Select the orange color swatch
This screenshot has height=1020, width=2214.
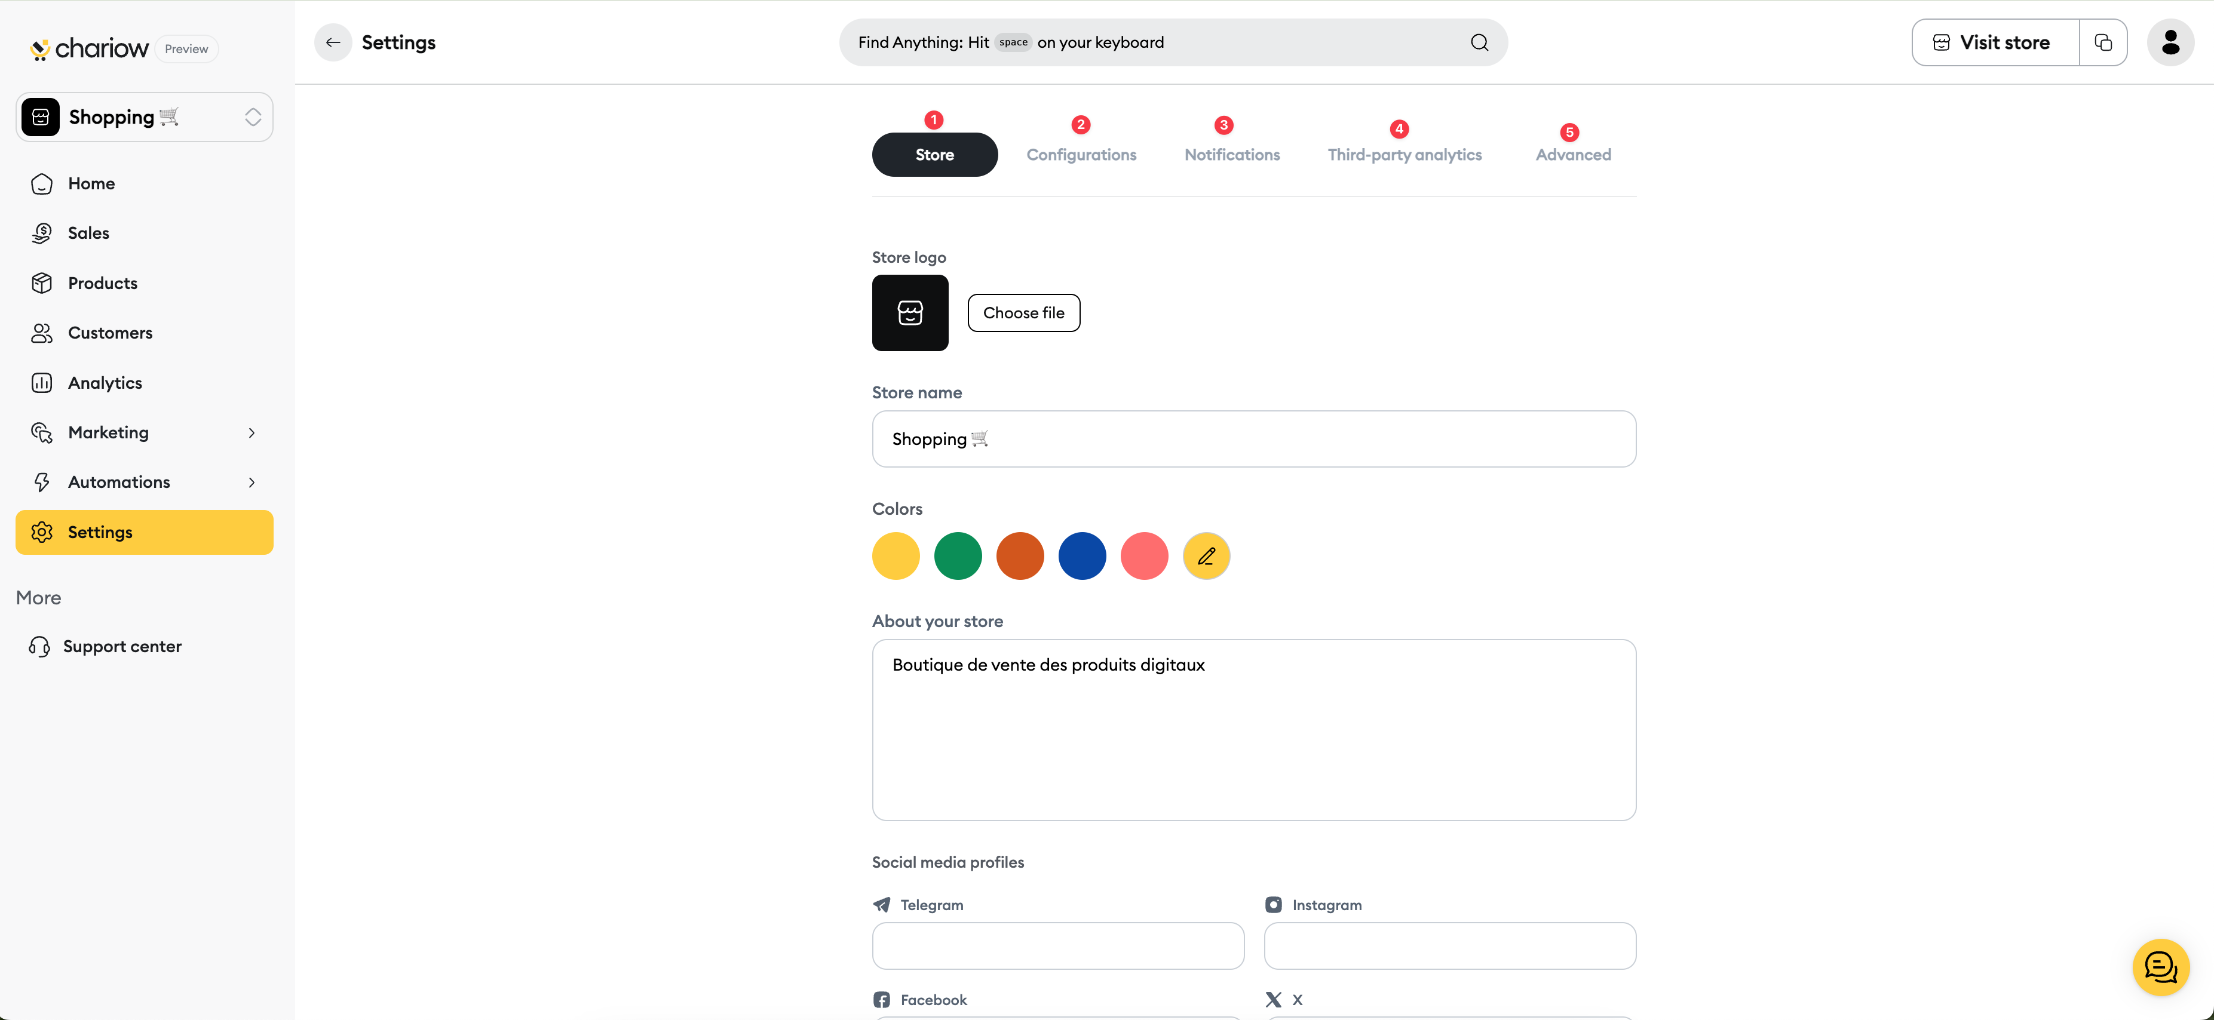tap(1020, 556)
